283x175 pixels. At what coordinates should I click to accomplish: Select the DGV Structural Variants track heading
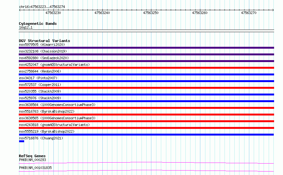pyautogui.click(x=45, y=41)
